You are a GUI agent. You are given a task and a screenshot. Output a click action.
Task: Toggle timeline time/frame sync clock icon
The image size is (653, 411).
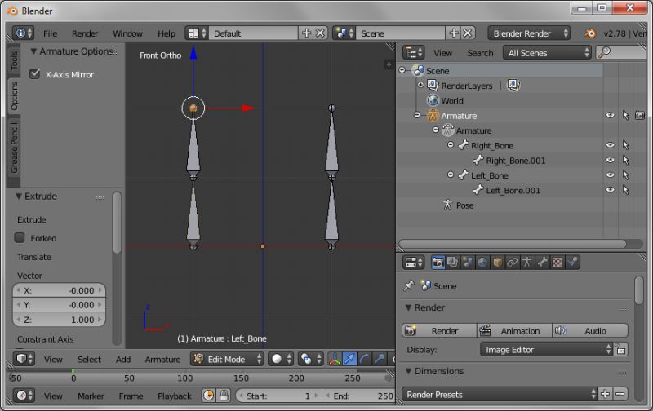coord(209,396)
